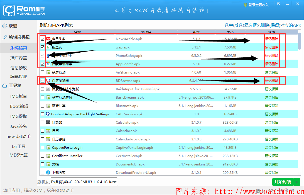304x195 pixels.
Task: Click the toolbox icon beside 工具箱
Action: pos(5,86)
